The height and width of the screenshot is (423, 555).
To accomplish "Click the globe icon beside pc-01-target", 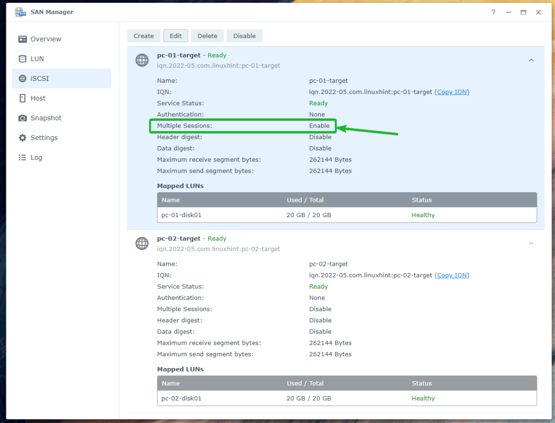I will tap(142, 60).
